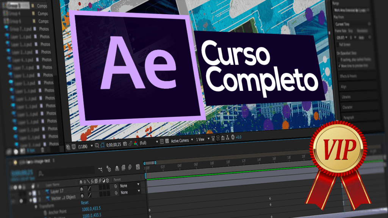Open the Graph Editor icon
This screenshot has width=388, height=218.
coord(138,167)
